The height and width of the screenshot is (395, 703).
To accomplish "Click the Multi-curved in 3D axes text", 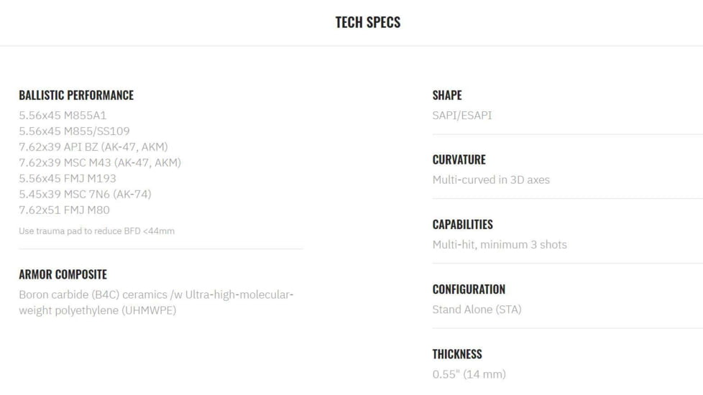I will click(491, 180).
